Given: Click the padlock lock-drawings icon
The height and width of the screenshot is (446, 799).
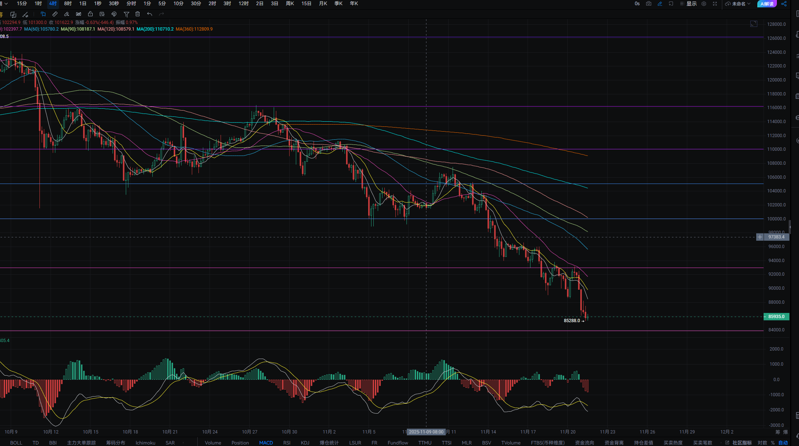Looking at the screenshot, I should coord(90,14).
